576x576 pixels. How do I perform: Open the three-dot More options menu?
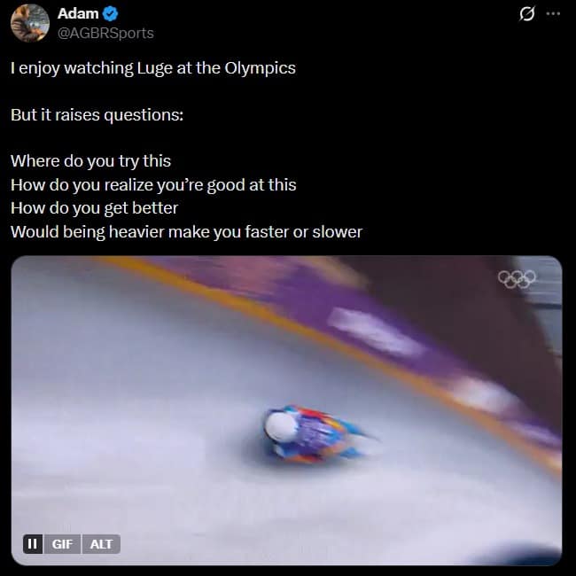(x=554, y=14)
